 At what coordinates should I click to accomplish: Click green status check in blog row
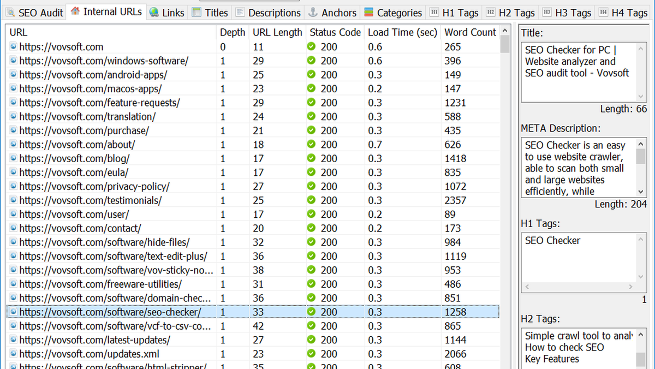312,158
